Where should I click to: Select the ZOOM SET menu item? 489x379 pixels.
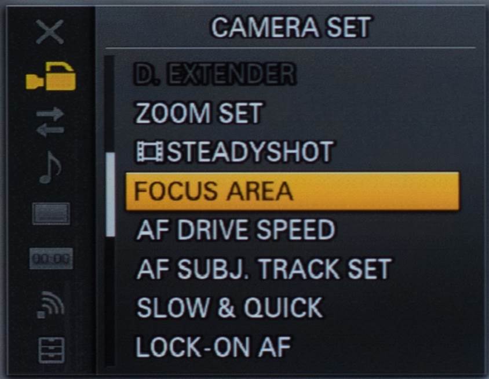[x=199, y=113]
